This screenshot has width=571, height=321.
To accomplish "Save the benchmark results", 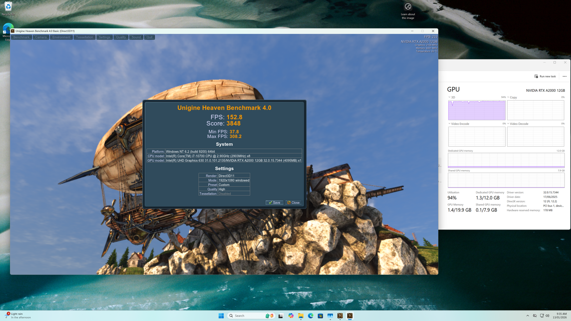I will tap(274, 203).
